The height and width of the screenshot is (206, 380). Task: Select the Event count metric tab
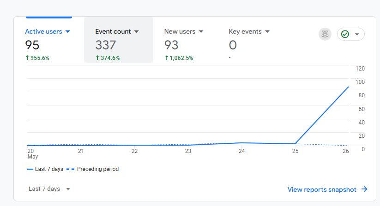point(118,40)
